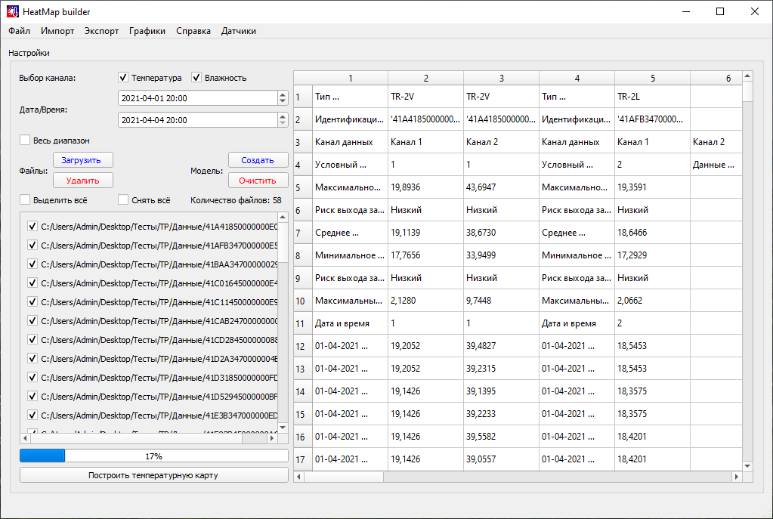Image resolution: width=773 pixels, height=519 pixels.
Task: Uncheck file 41D2A3470000004 checkbox
Action: 32,358
